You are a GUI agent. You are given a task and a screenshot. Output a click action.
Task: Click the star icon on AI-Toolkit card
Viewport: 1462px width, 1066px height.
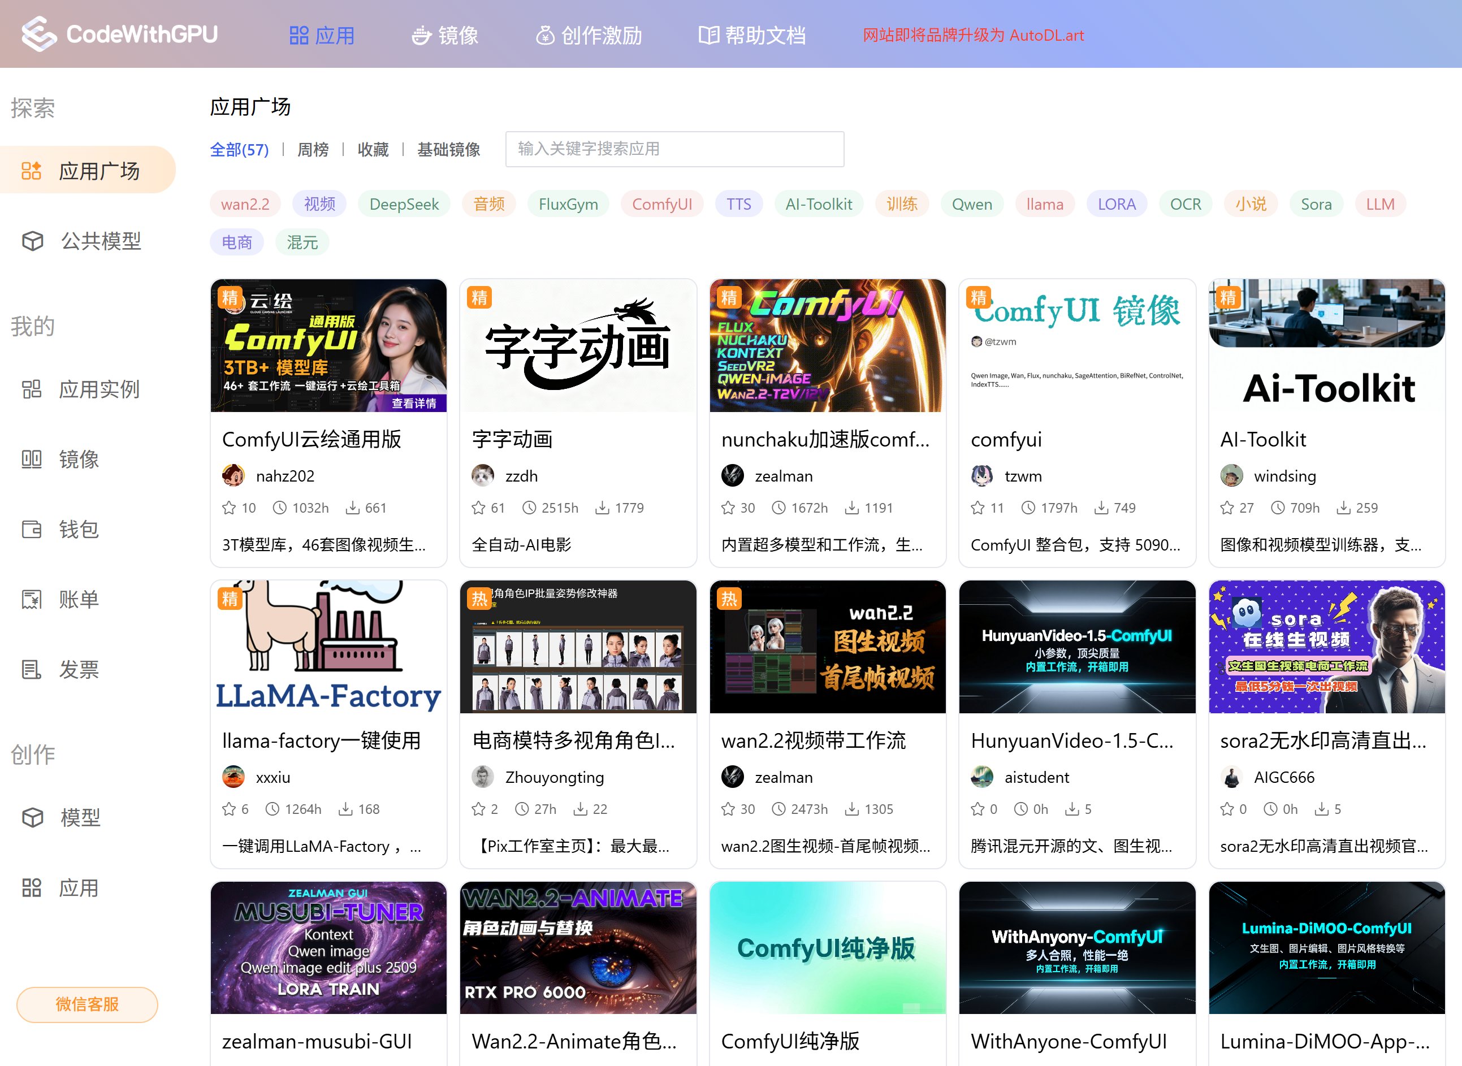(x=1227, y=508)
